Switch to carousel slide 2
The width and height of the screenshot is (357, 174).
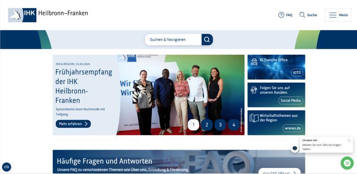point(207,125)
